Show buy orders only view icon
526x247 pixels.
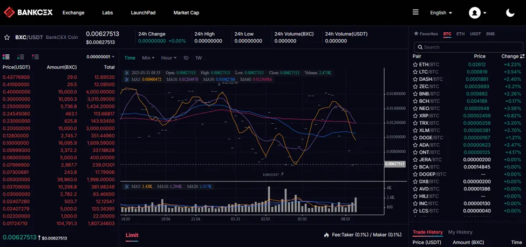(21, 57)
